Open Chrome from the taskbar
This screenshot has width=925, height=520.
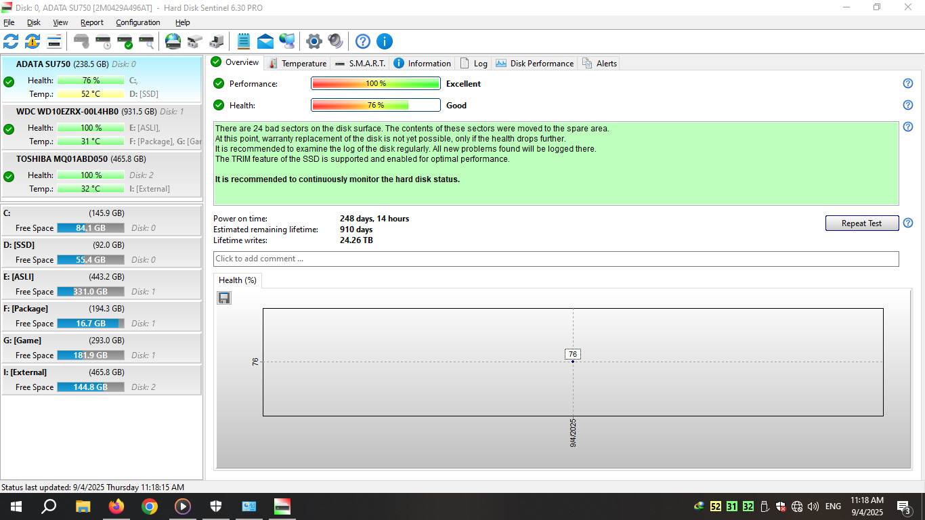click(x=150, y=506)
